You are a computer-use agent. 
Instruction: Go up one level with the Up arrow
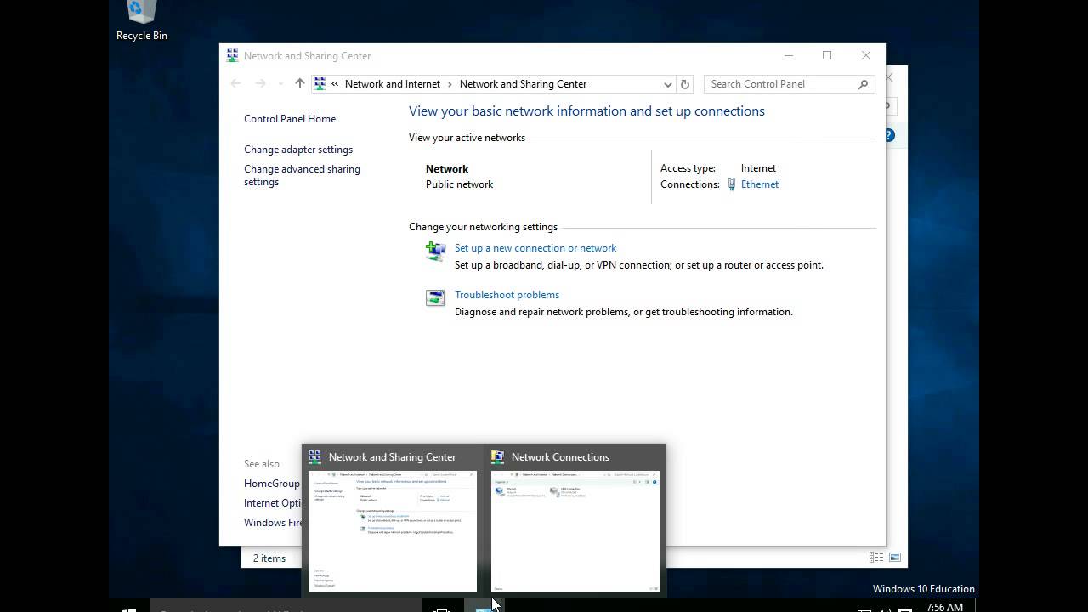[x=299, y=83]
